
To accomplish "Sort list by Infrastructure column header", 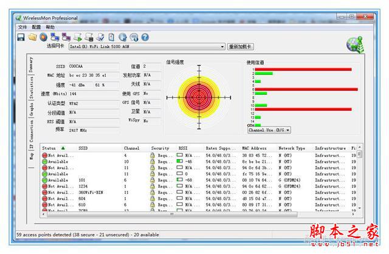I will click(330, 148).
